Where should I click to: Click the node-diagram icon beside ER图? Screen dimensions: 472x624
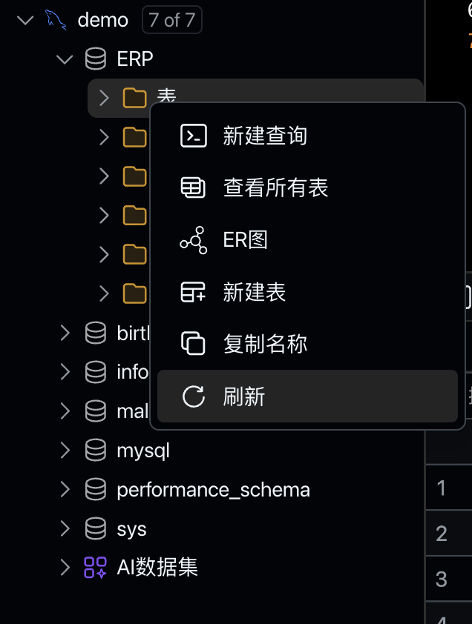pyautogui.click(x=192, y=239)
